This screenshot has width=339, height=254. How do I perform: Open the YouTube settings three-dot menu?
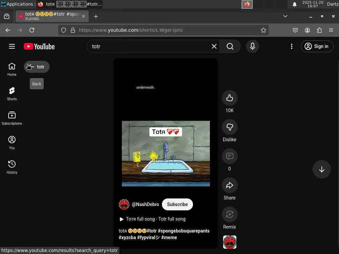tap(291, 46)
